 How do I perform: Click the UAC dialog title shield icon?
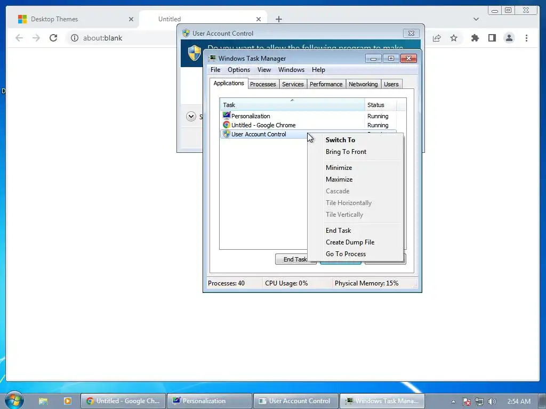pyautogui.click(x=186, y=33)
